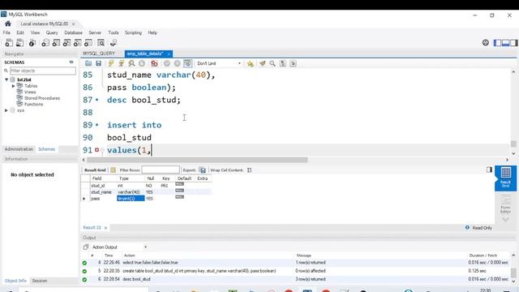Viewport: 519px width, 292px height.
Task: Select the Form Editor side button
Action: (x=505, y=204)
